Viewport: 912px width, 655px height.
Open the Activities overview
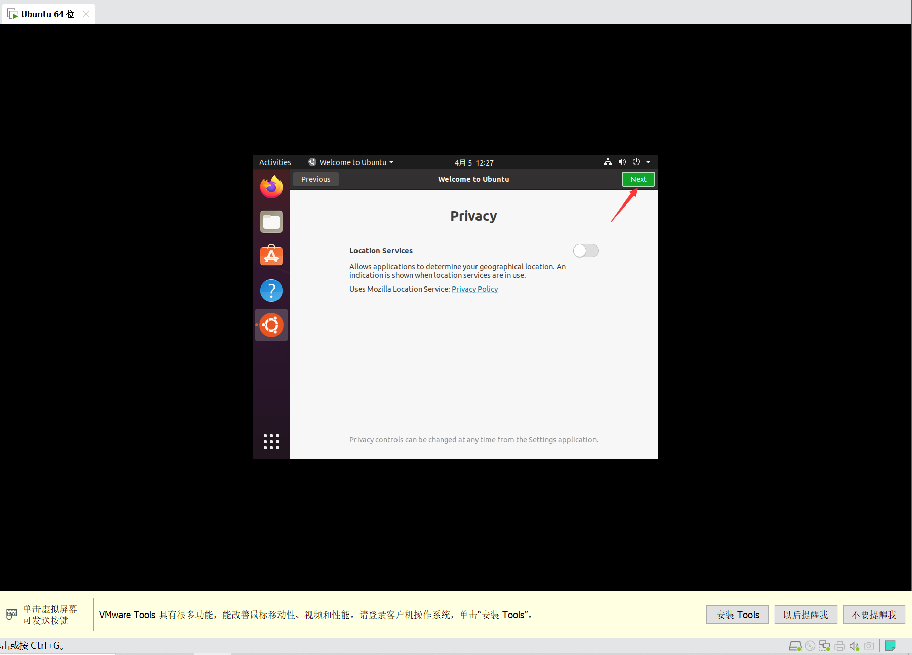pos(275,162)
